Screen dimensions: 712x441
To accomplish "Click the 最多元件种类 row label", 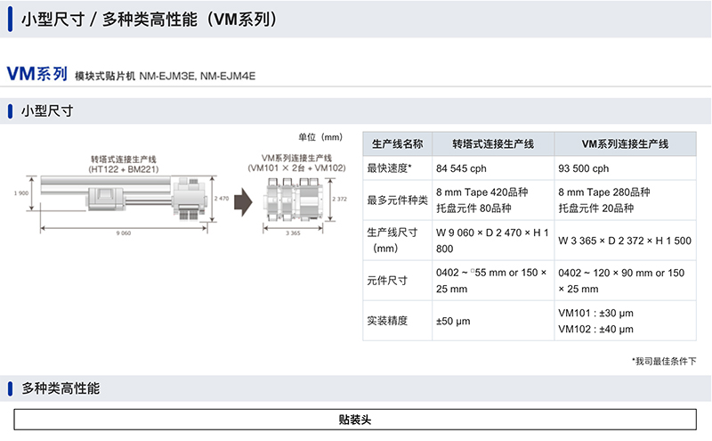I will [397, 200].
